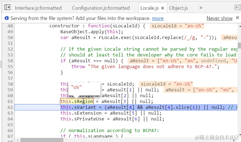Click line number 64 in the gutter
This screenshot has height=142, width=241.
[x=10, y=119]
